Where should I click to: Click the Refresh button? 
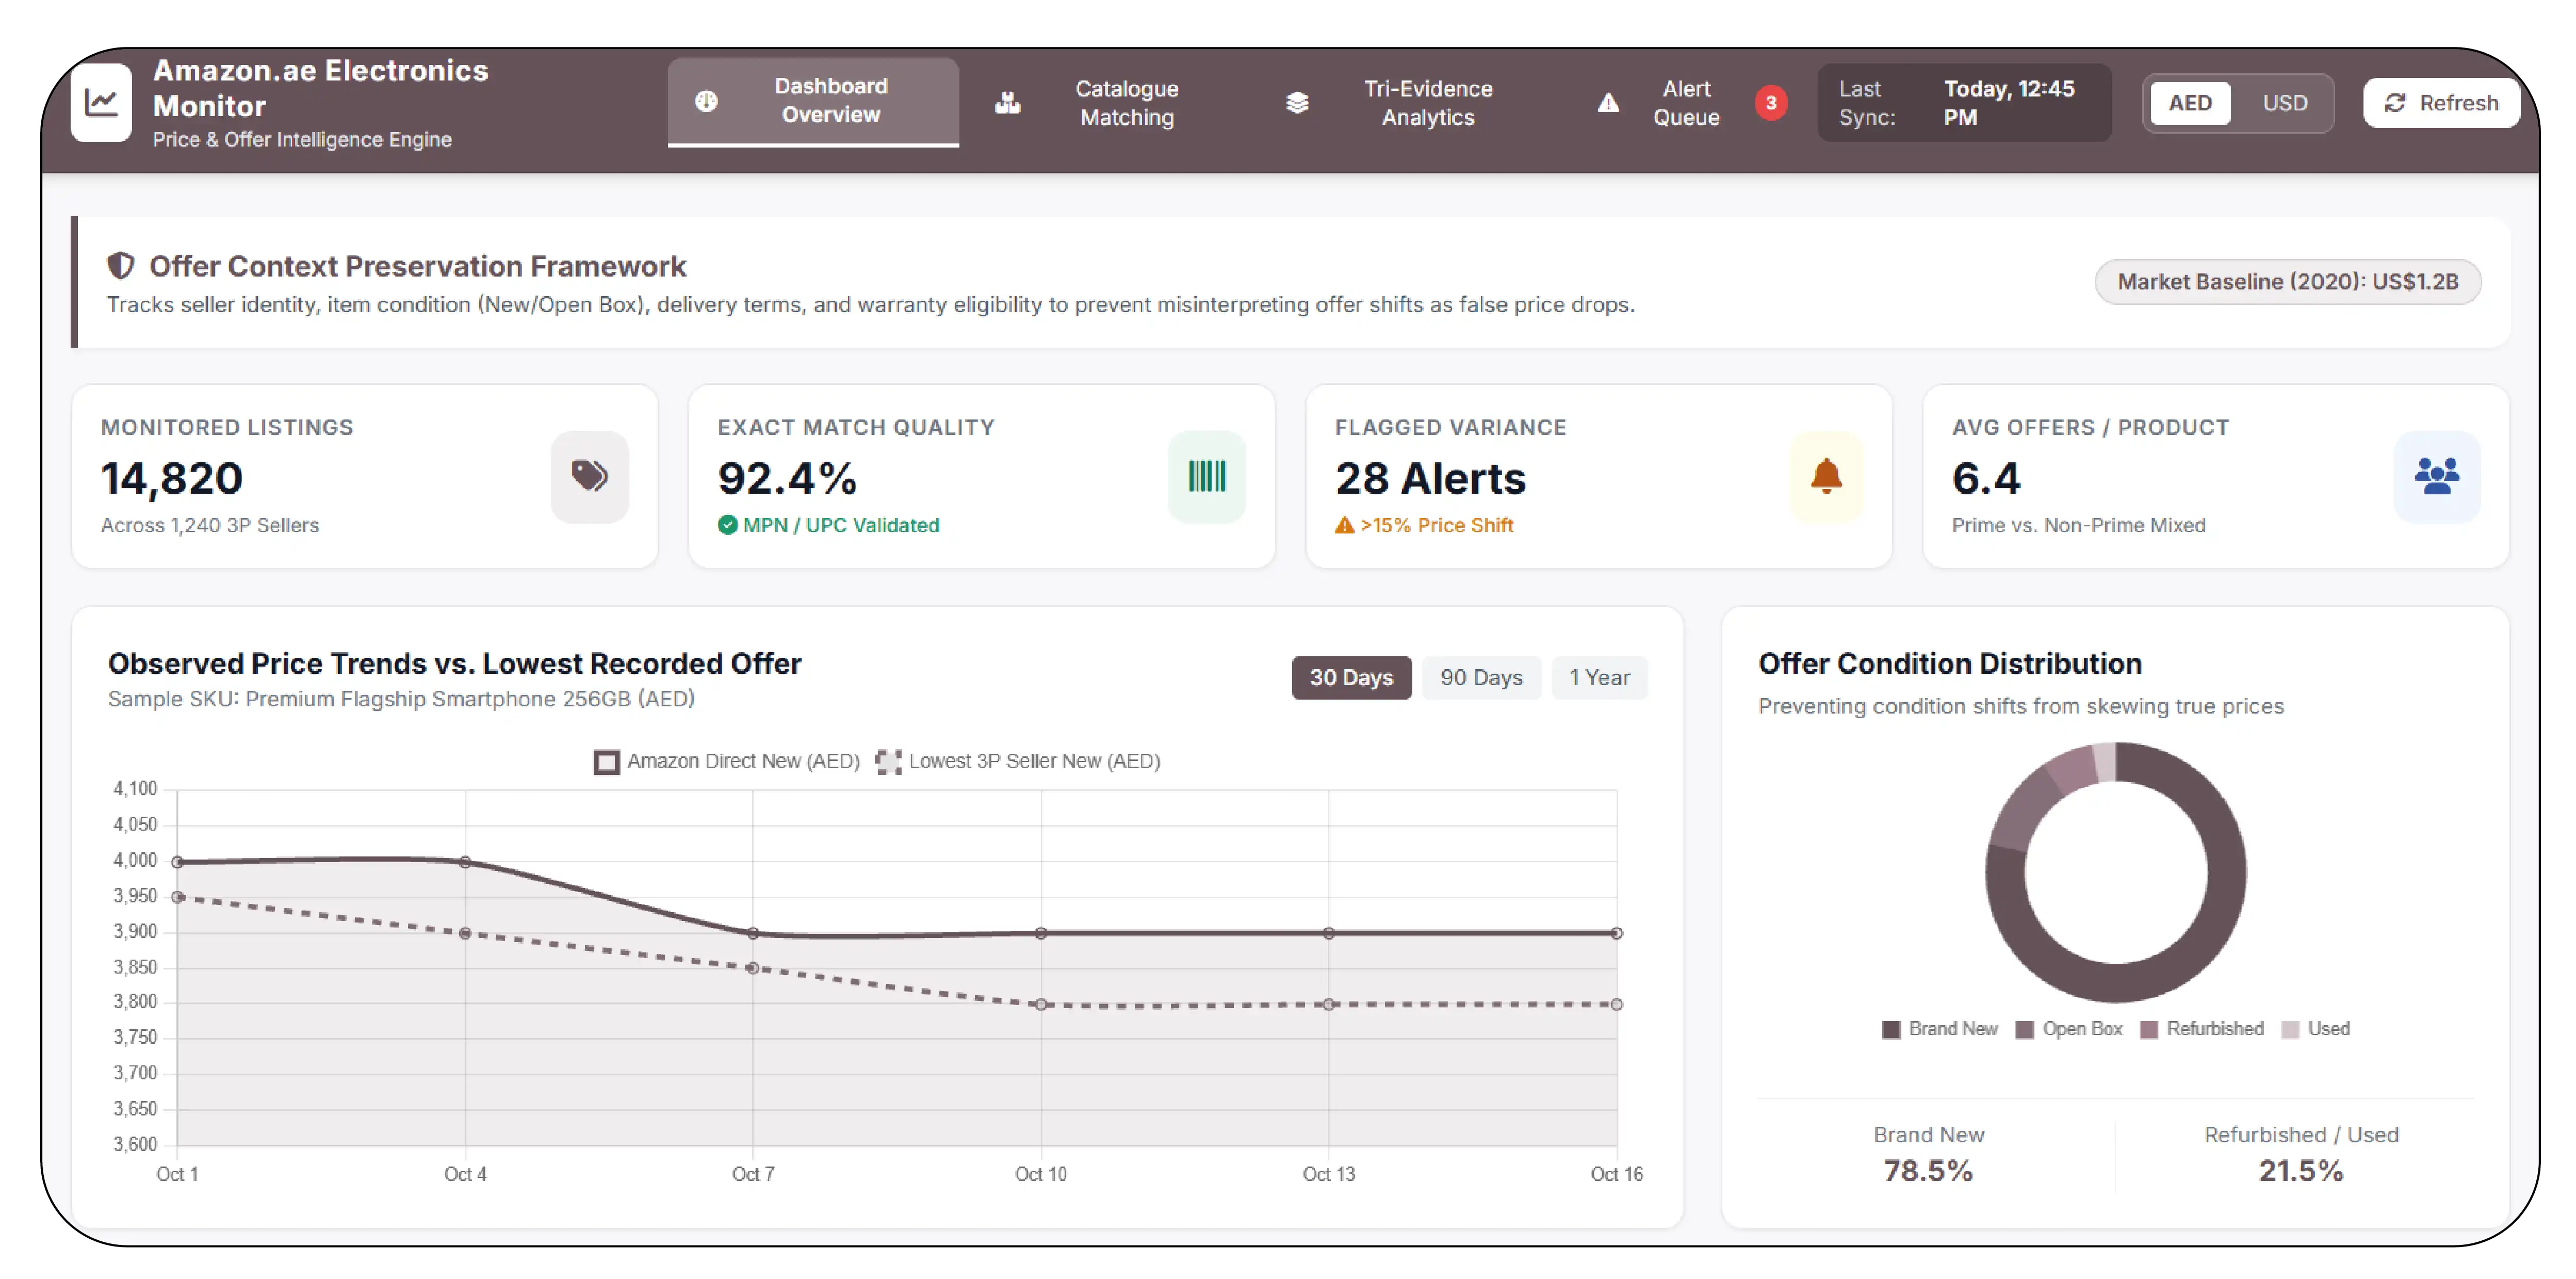click(2440, 103)
